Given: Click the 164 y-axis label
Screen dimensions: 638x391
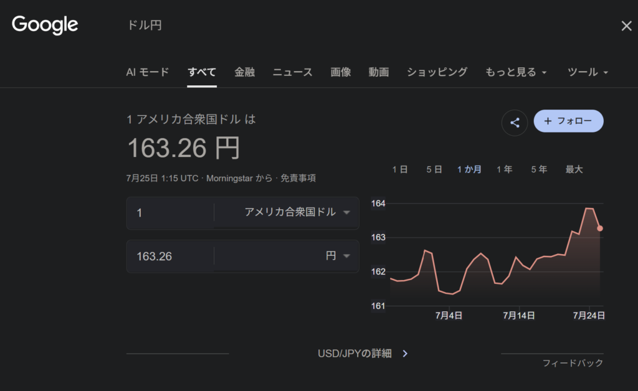Looking at the screenshot, I should click(378, 203).
